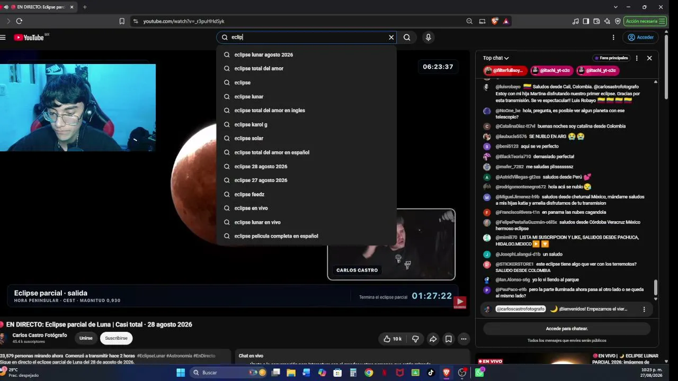Click the zoom magnifier icon in address bar

click(x=469, y=21)
